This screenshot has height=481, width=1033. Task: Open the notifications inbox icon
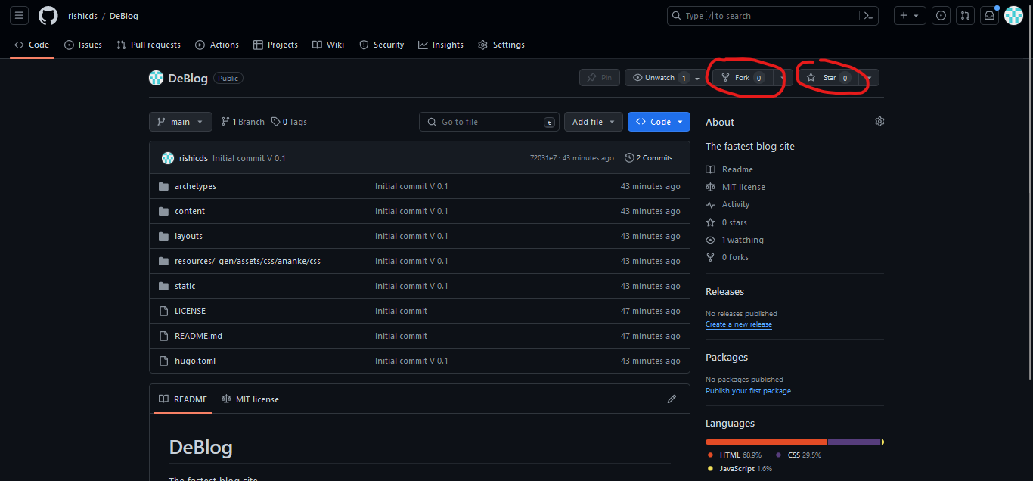pyautogui.click(x=988, y=16)
